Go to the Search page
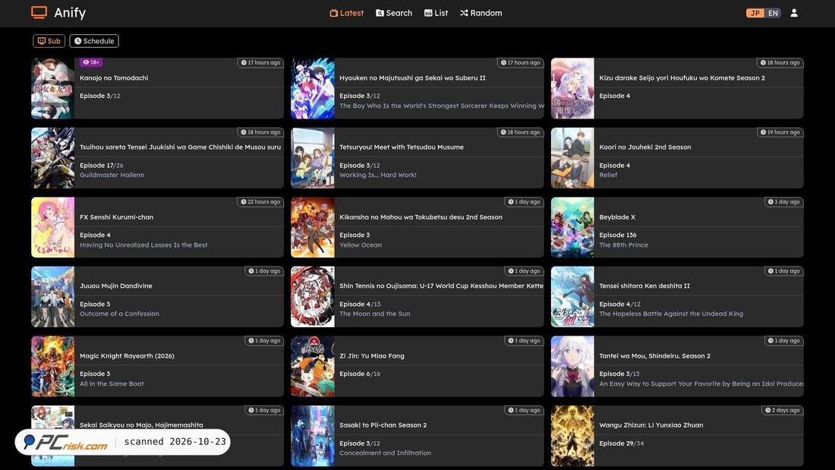This screenshot has height=470, width=835. point(394,13)
